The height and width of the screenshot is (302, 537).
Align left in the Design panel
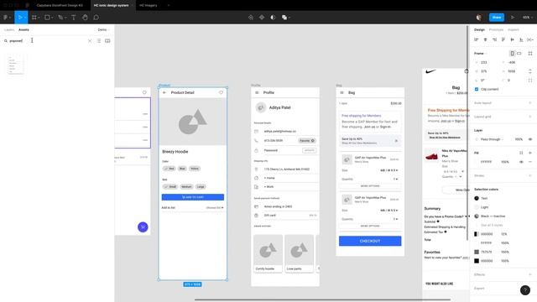coord(477,39)
